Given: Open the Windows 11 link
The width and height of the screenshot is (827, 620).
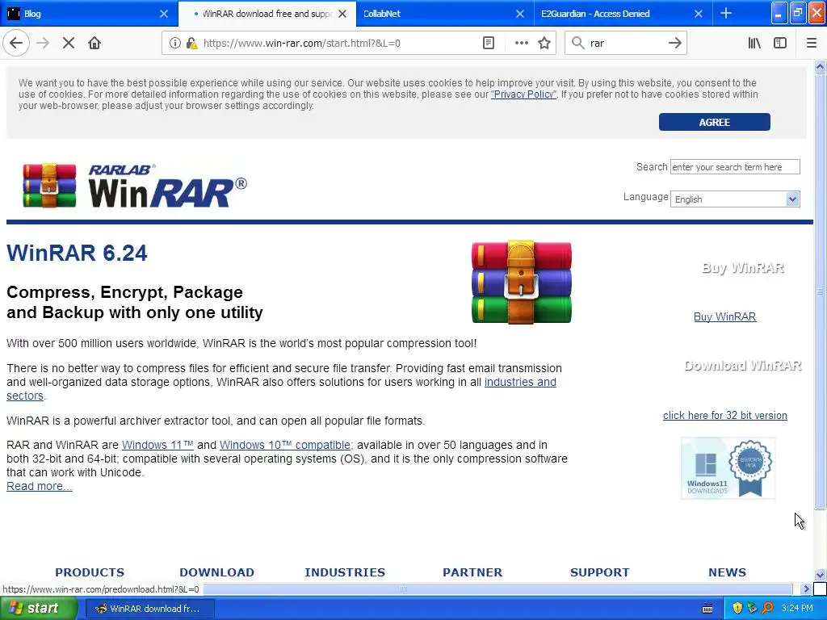Looking at the screenshot, I should tap(157, 445).
